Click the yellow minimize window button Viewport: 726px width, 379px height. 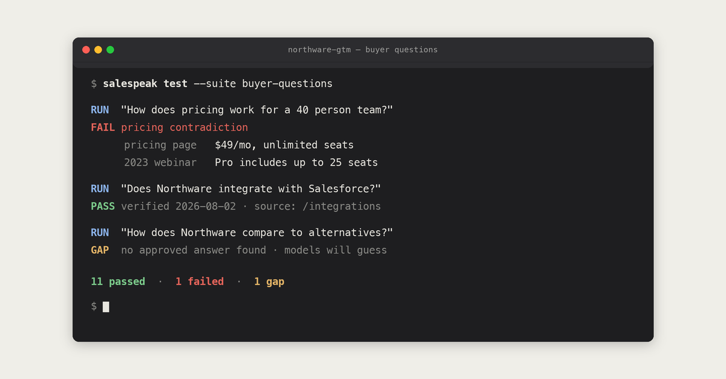pos(98,50)
